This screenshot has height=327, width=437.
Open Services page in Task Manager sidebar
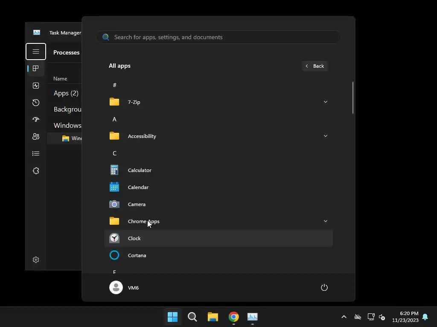[x=36, y=171]
